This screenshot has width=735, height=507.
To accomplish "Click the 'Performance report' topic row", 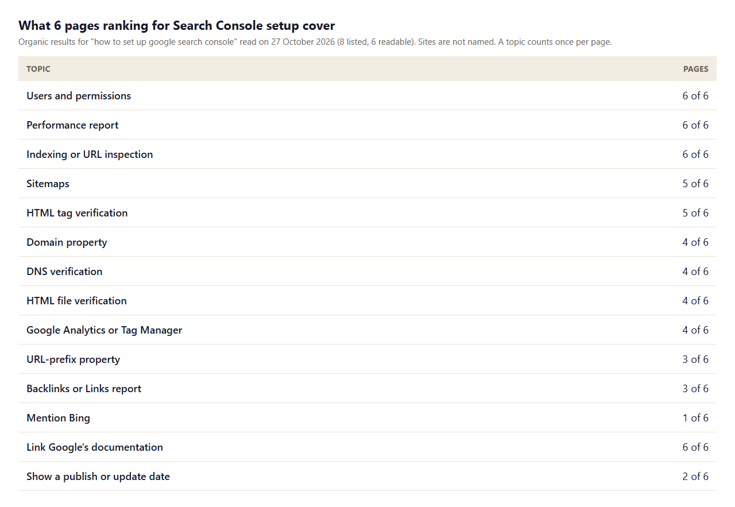I will click(x=367, y=125).
